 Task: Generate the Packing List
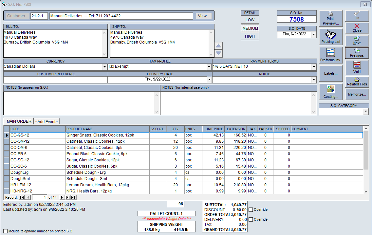click(331, 37)
